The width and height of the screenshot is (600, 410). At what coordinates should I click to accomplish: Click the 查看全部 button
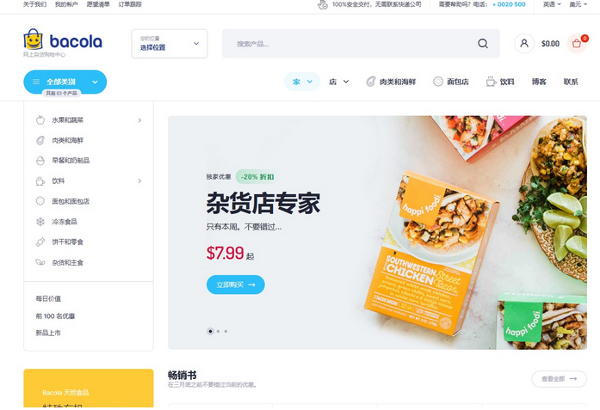coord(559,379)
